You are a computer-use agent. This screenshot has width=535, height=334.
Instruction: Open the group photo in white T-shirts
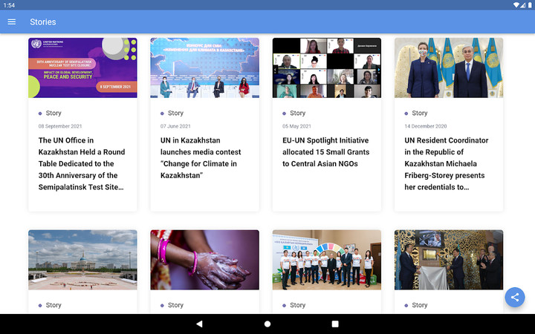327,260
